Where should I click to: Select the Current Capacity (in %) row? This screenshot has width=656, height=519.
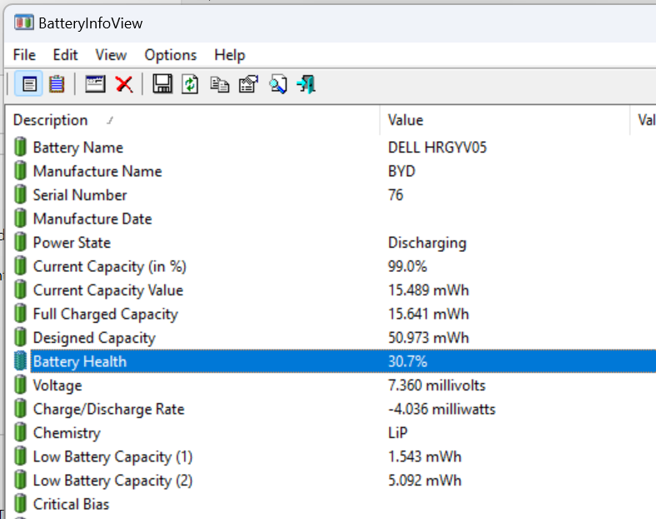point(331,266)
